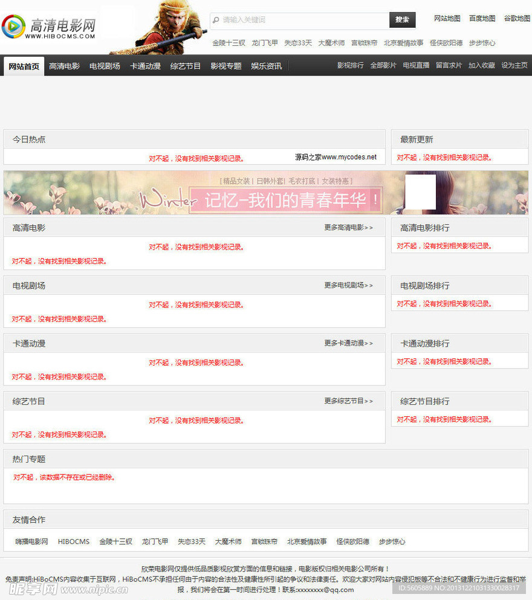Go to 综艺节目 in the nav bar

point(186,66)
